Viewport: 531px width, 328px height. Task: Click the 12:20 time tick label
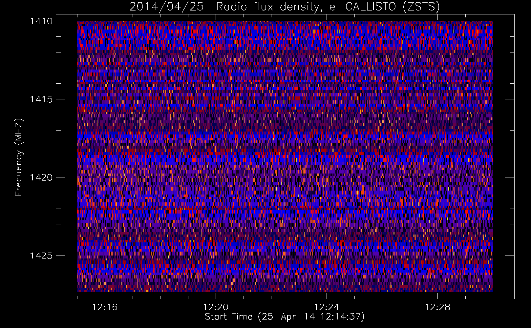(x=216, y=307)
